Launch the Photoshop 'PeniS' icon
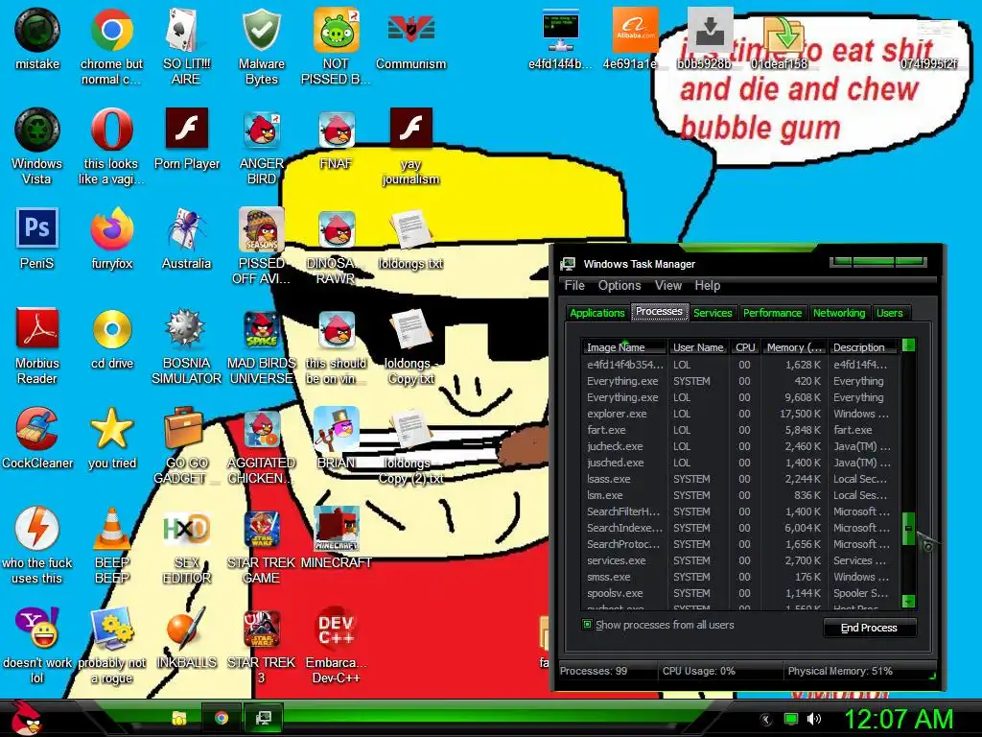This screenshot has width=982, height=737. [x=37, y=238]
